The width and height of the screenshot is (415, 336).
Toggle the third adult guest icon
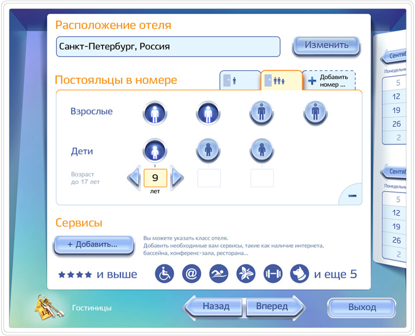point(261,112)
